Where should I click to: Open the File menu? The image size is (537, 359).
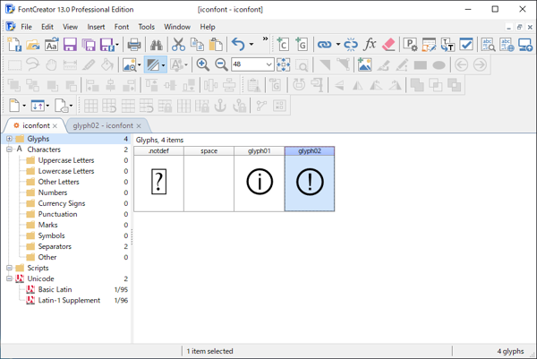(x=26, y=27)
